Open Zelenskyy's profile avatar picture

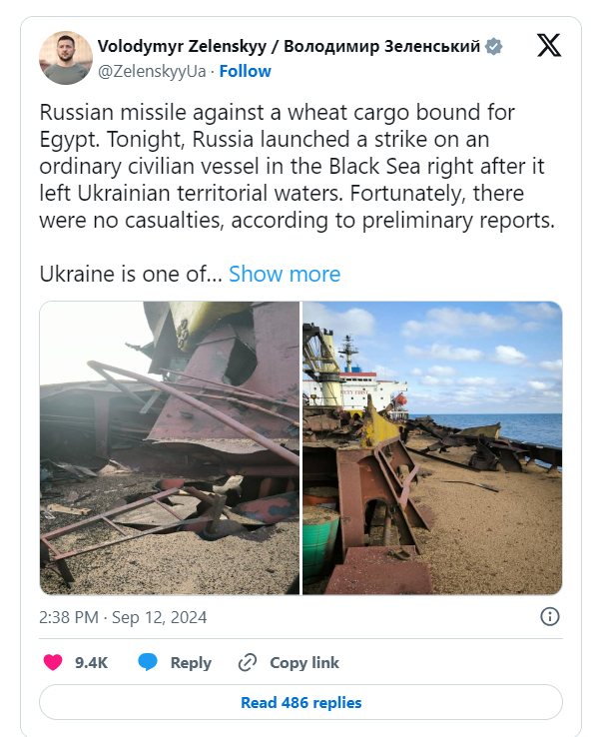pos(66,58)
